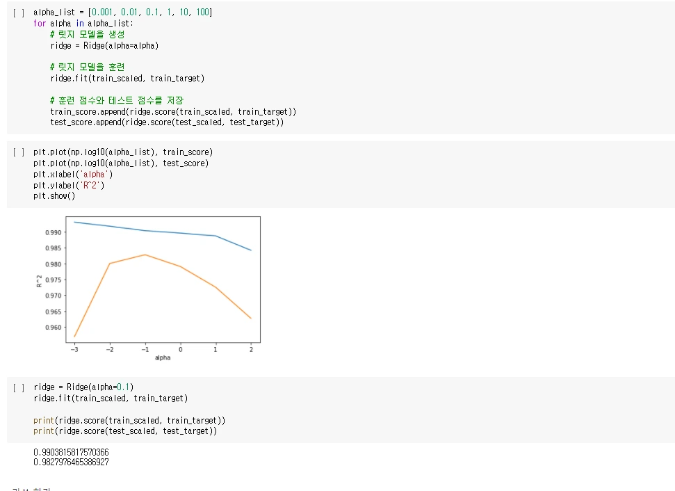Click the line 'for alpha in alpha_list:'
Screen dimensions: 675x491
pos(83,23)
